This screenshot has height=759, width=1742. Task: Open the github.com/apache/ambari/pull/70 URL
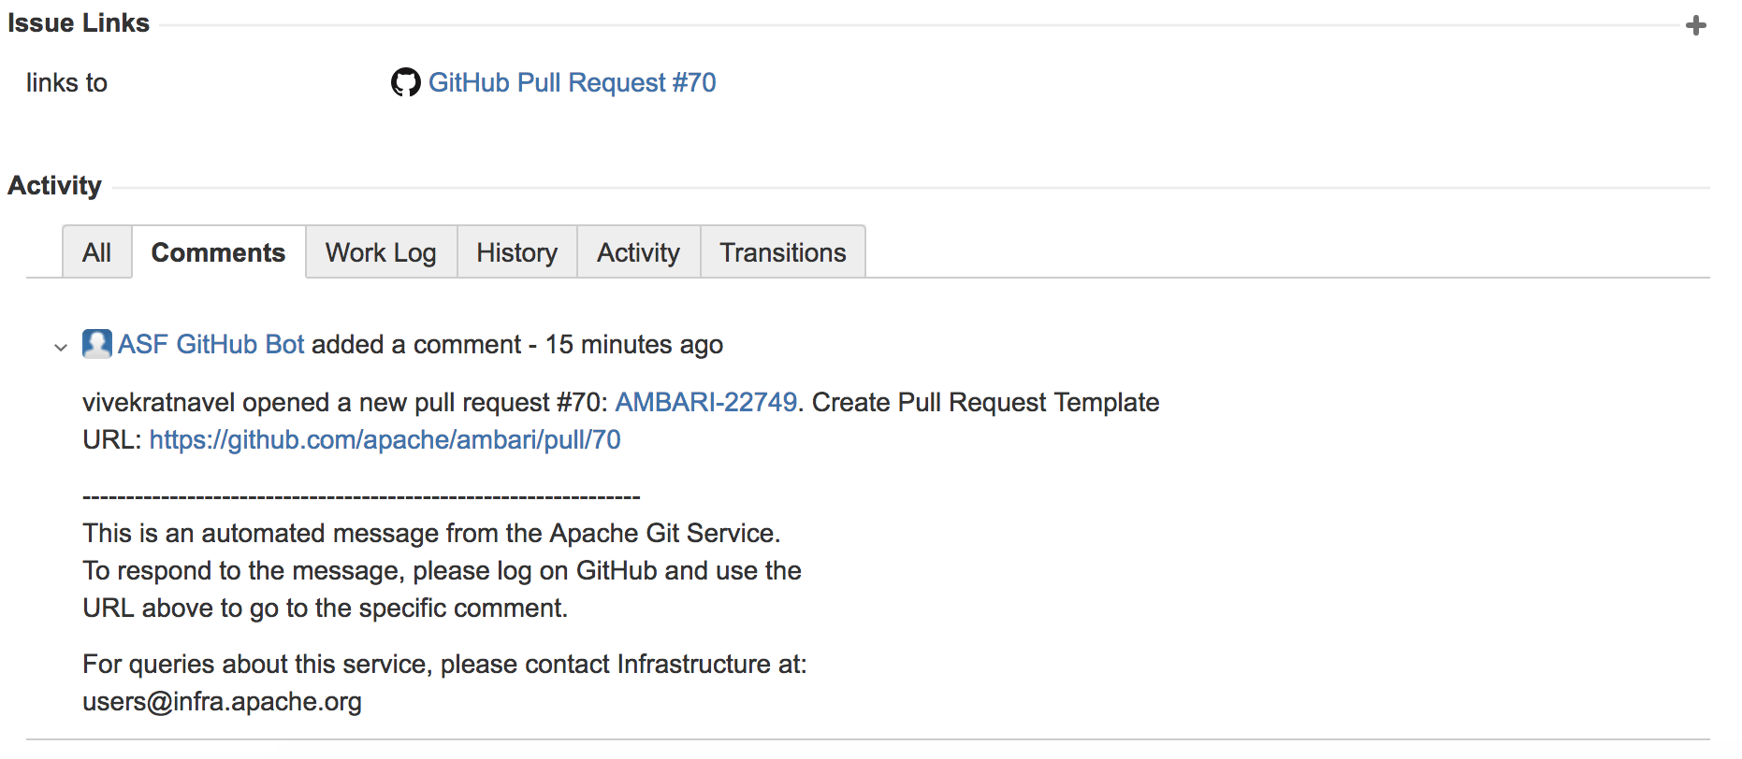tap(385, 439)
